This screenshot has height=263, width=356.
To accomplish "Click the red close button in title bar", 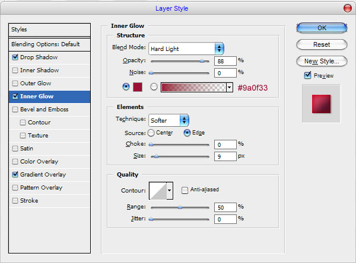I will [x=347, y=8].
